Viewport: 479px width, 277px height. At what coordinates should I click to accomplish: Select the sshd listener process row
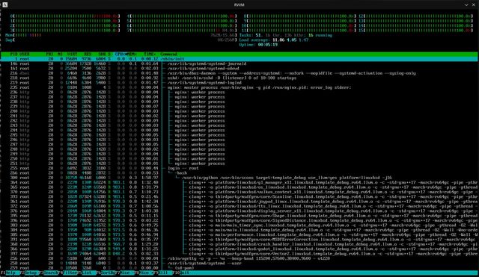239,78
